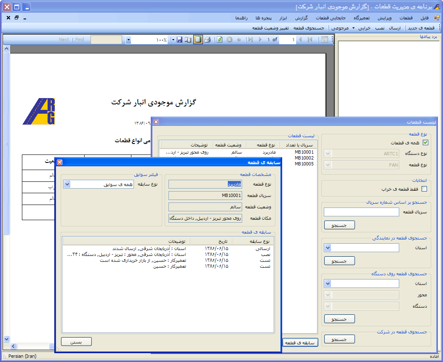Open استان dropdown under جستجوی قطعه در نمایندگی

(328, 248)
